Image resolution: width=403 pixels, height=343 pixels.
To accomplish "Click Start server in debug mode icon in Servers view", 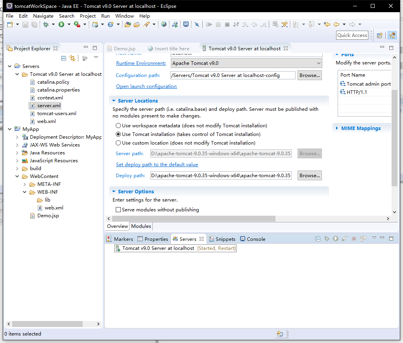I will pos(327,239).
